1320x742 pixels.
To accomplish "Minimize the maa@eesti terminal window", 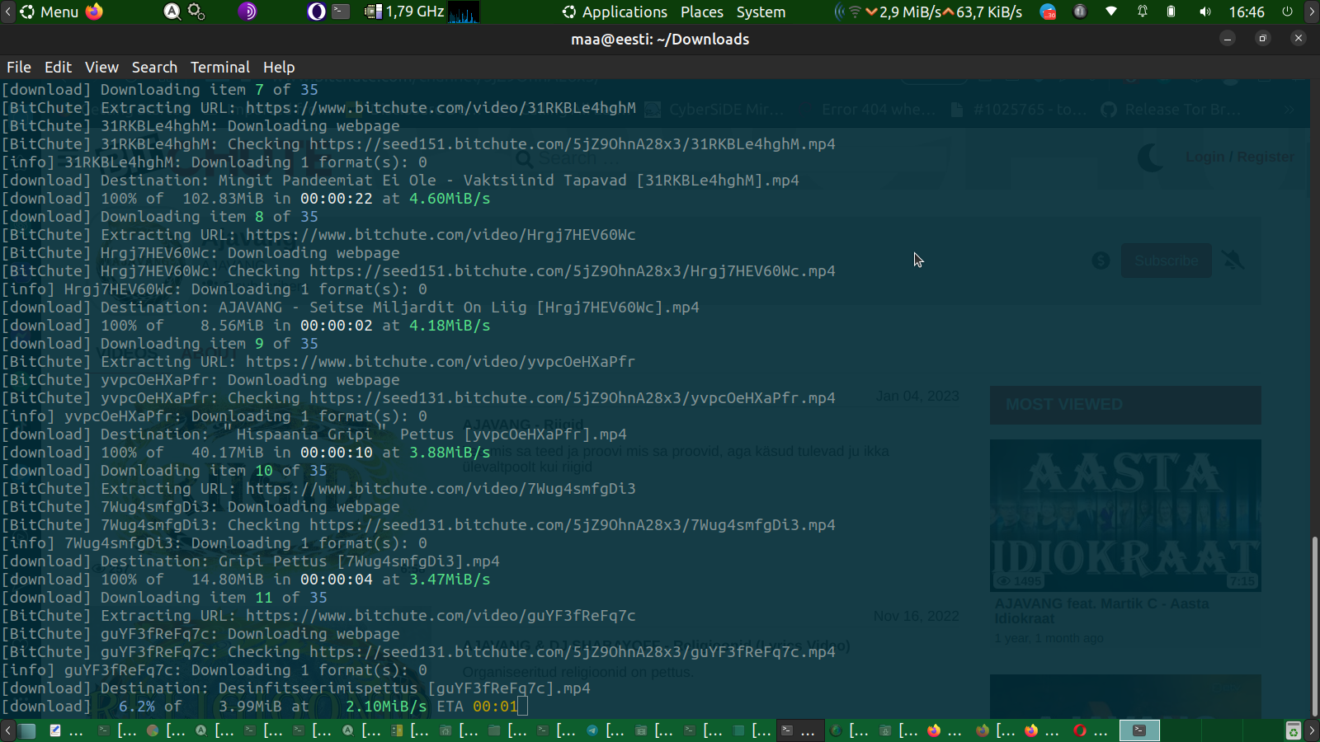I will (x=1228, y=39).
